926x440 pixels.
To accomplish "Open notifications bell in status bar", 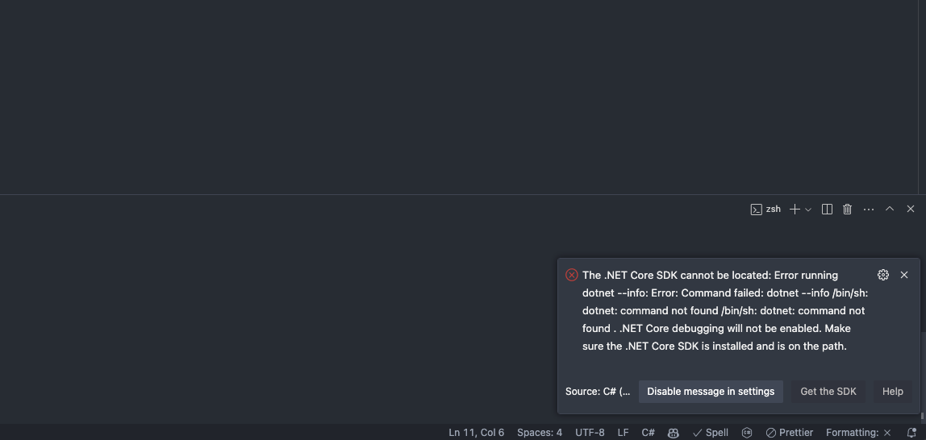I will click(911, 433).
